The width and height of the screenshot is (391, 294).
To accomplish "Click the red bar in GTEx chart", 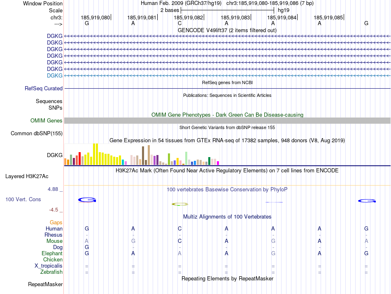I will (x=79, y=159).
